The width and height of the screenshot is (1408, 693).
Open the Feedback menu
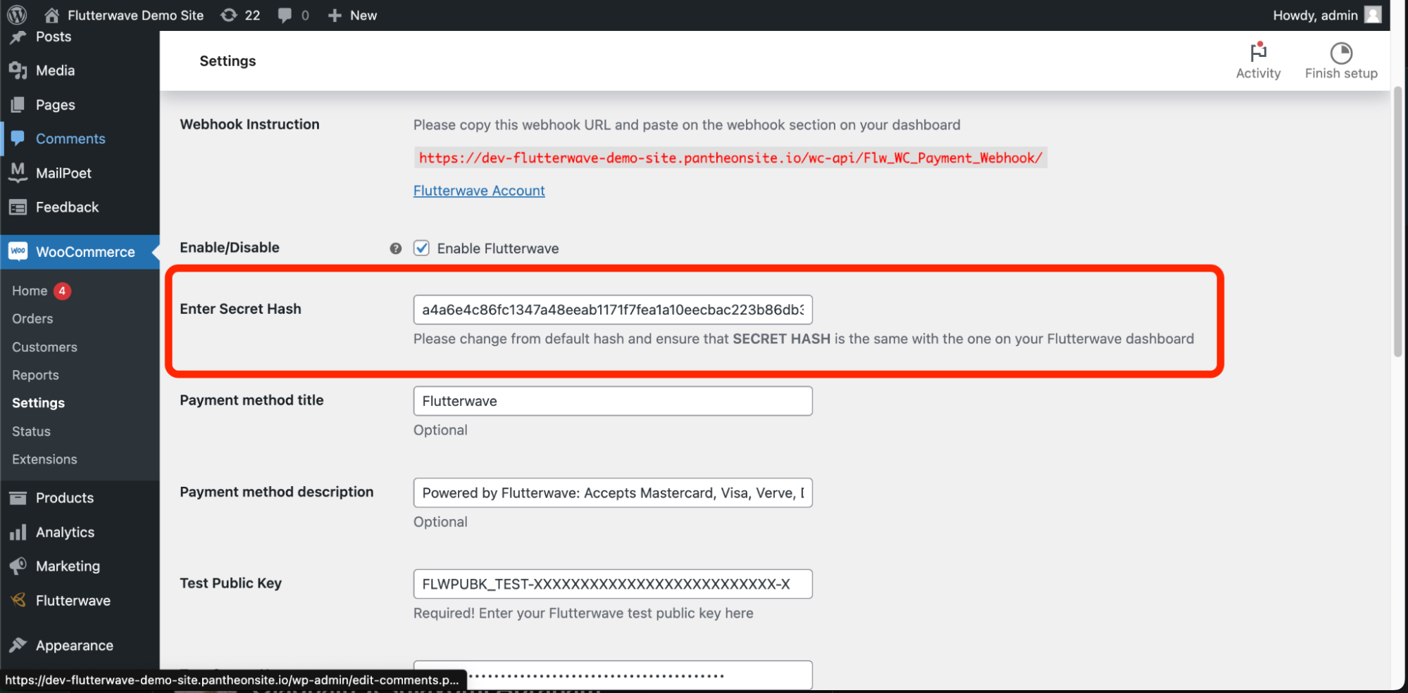point(67,207)
